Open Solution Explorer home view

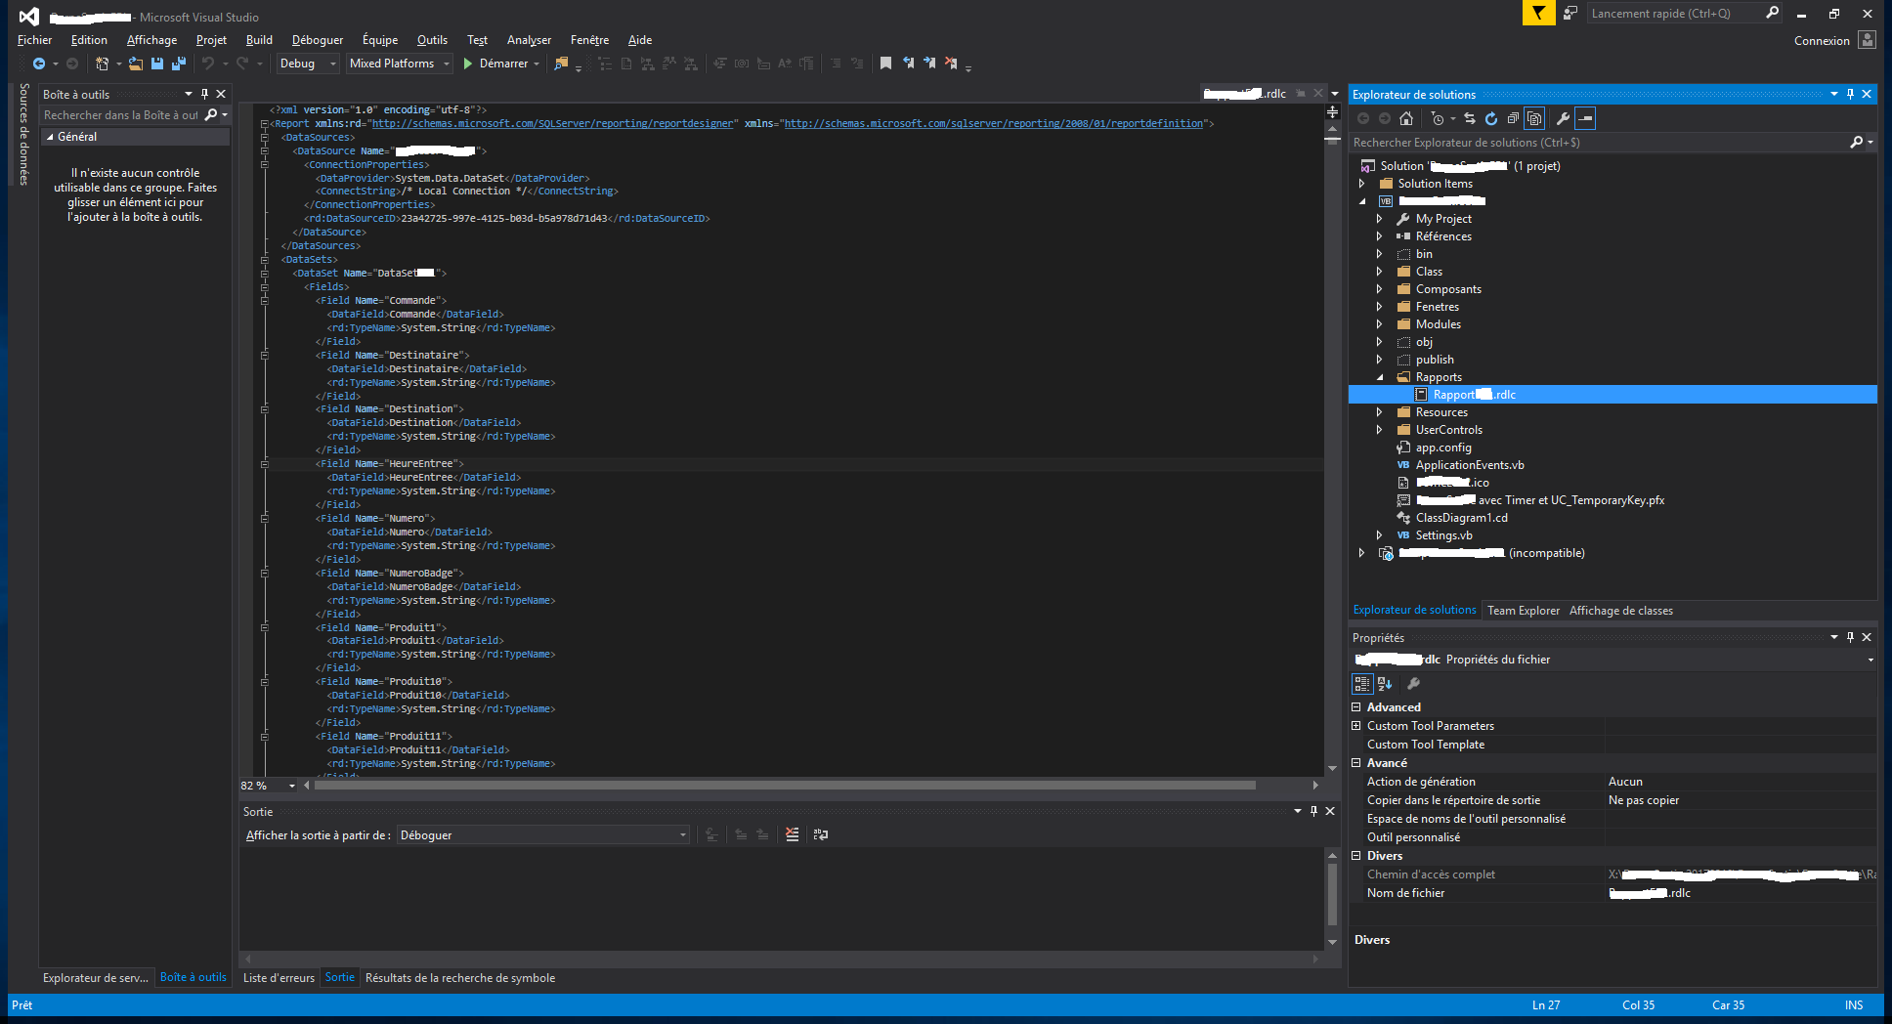(x=1404, y=118)
